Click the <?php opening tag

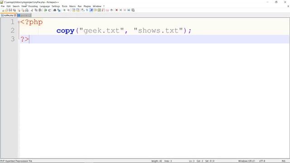pos(31,22)
